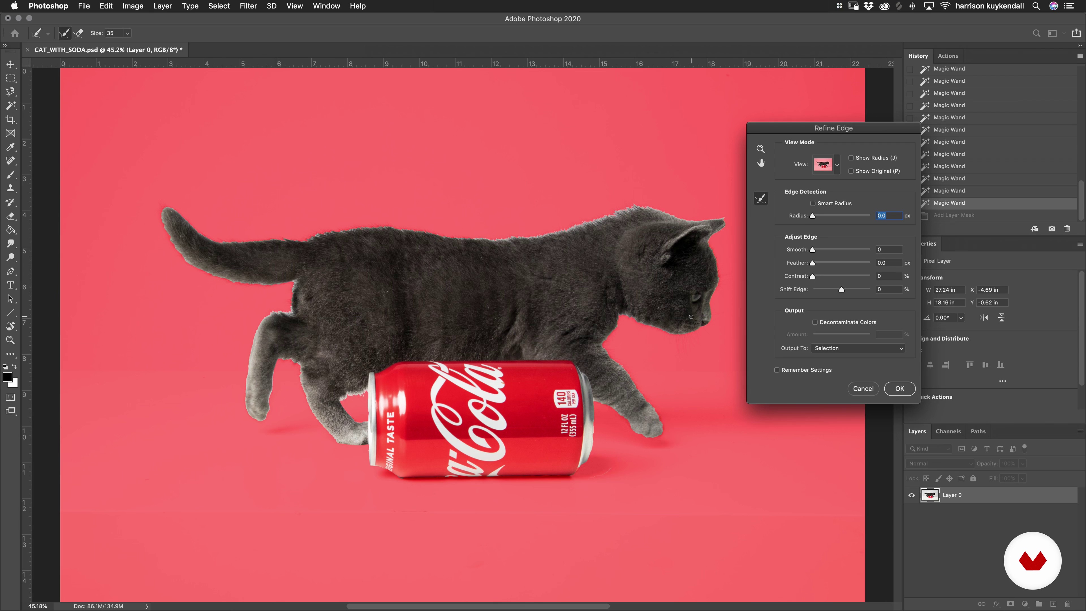Viewport: 1086px width, 611px height.
Task: Select the Zoom tool in left toolbar
Action: pos(10,340)
